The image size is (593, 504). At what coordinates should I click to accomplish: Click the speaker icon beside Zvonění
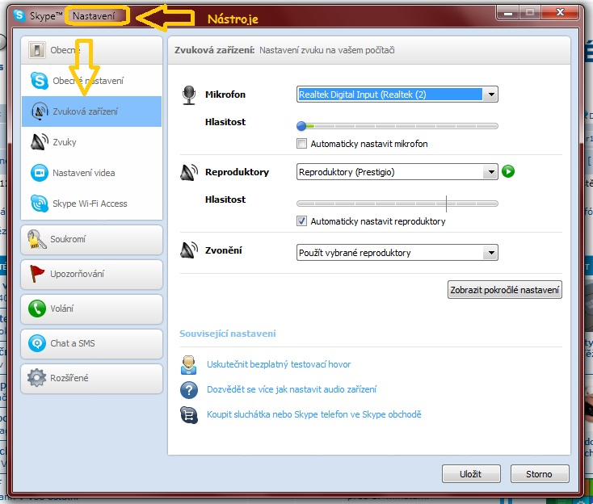coord(189,250)
